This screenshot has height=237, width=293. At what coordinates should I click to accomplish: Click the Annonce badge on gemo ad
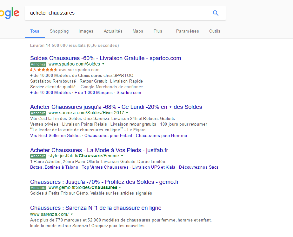[38, 188]
